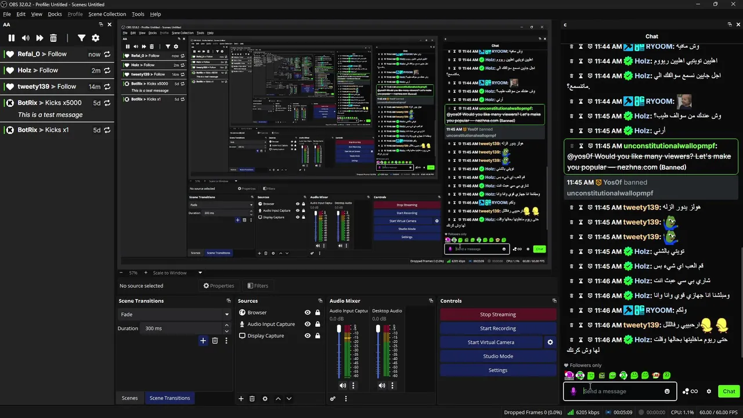
Task: Toggle lock on the Browser source
Action: (318, 312)
